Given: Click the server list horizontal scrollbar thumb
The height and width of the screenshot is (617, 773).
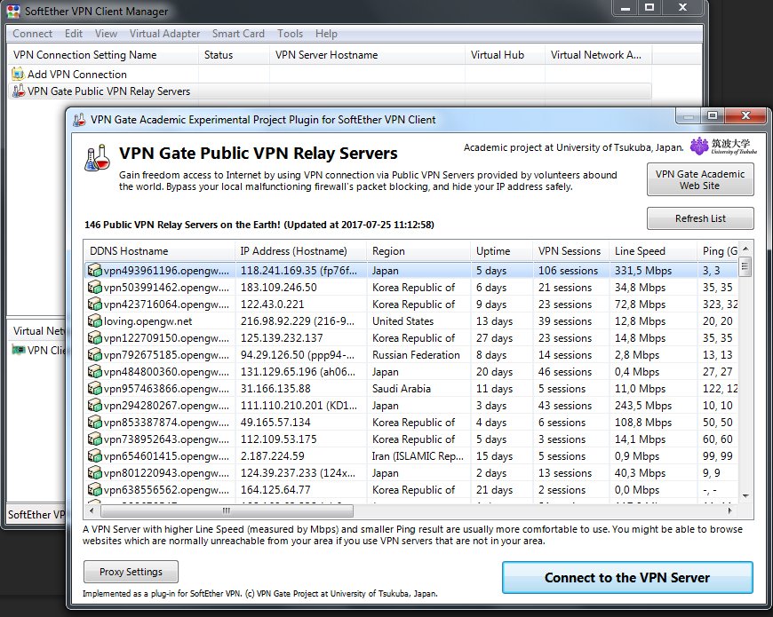Looking at the screenshot, I should (x=227, y=510).
